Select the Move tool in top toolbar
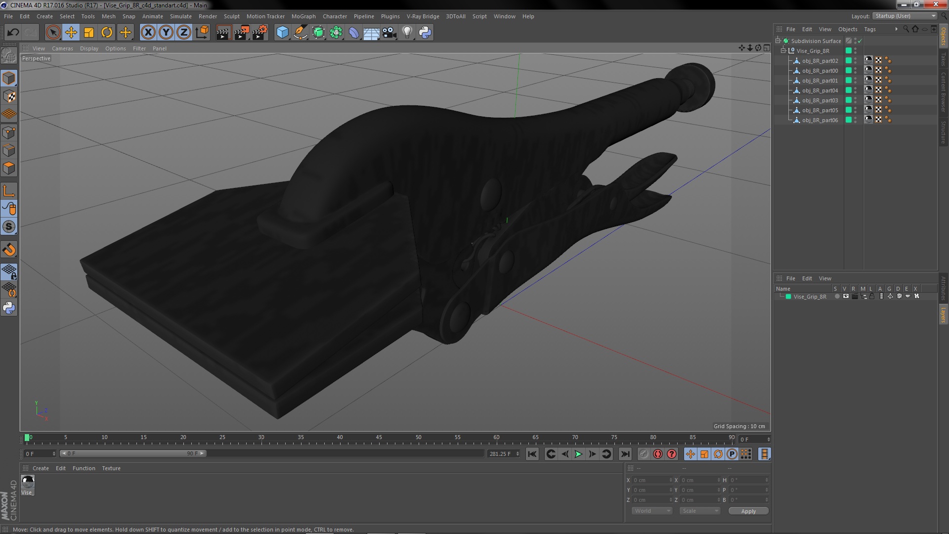The width and height of the screenshot is (949, 534). coord(71,33)
